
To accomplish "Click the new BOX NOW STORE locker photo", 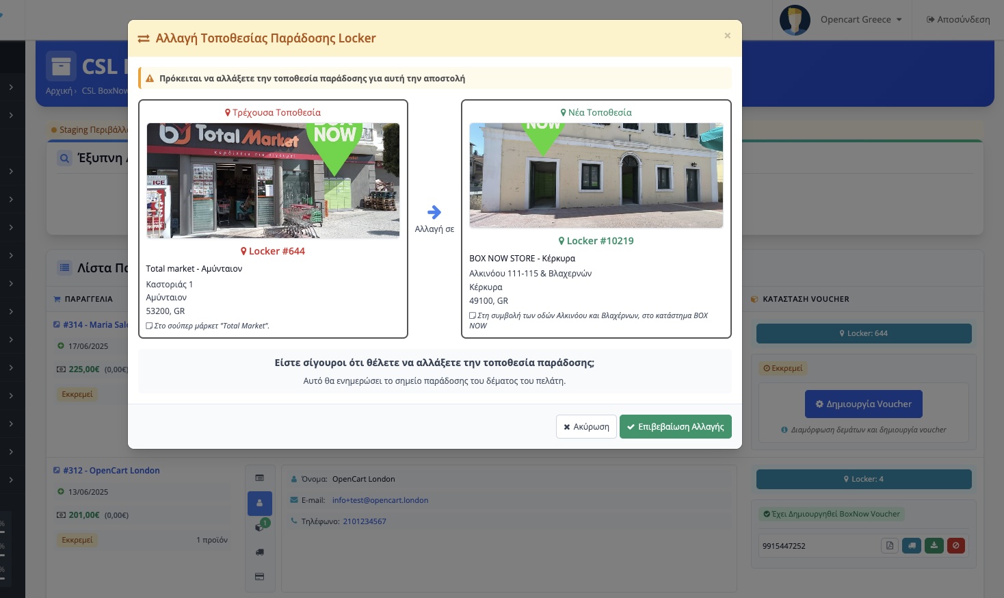I will [596, 175].
